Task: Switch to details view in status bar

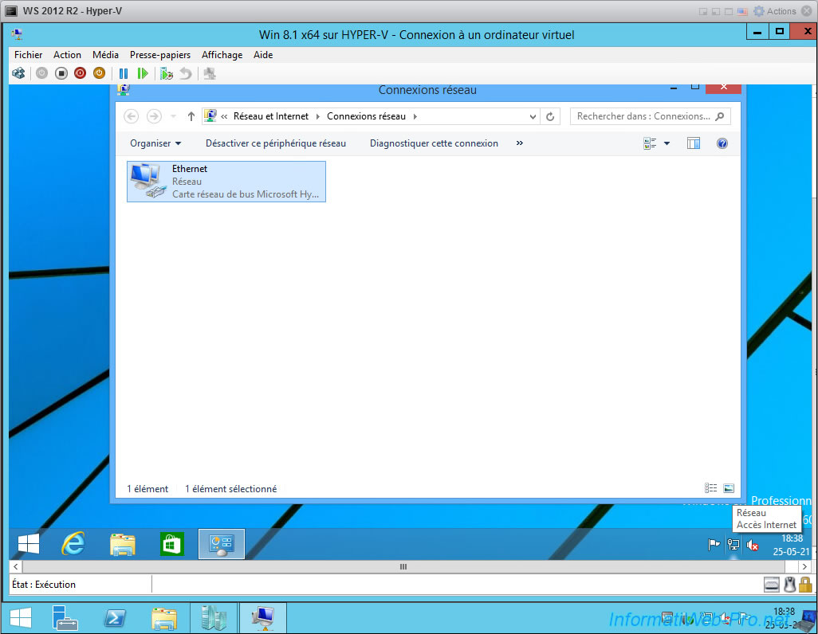Action: point(710,488)
